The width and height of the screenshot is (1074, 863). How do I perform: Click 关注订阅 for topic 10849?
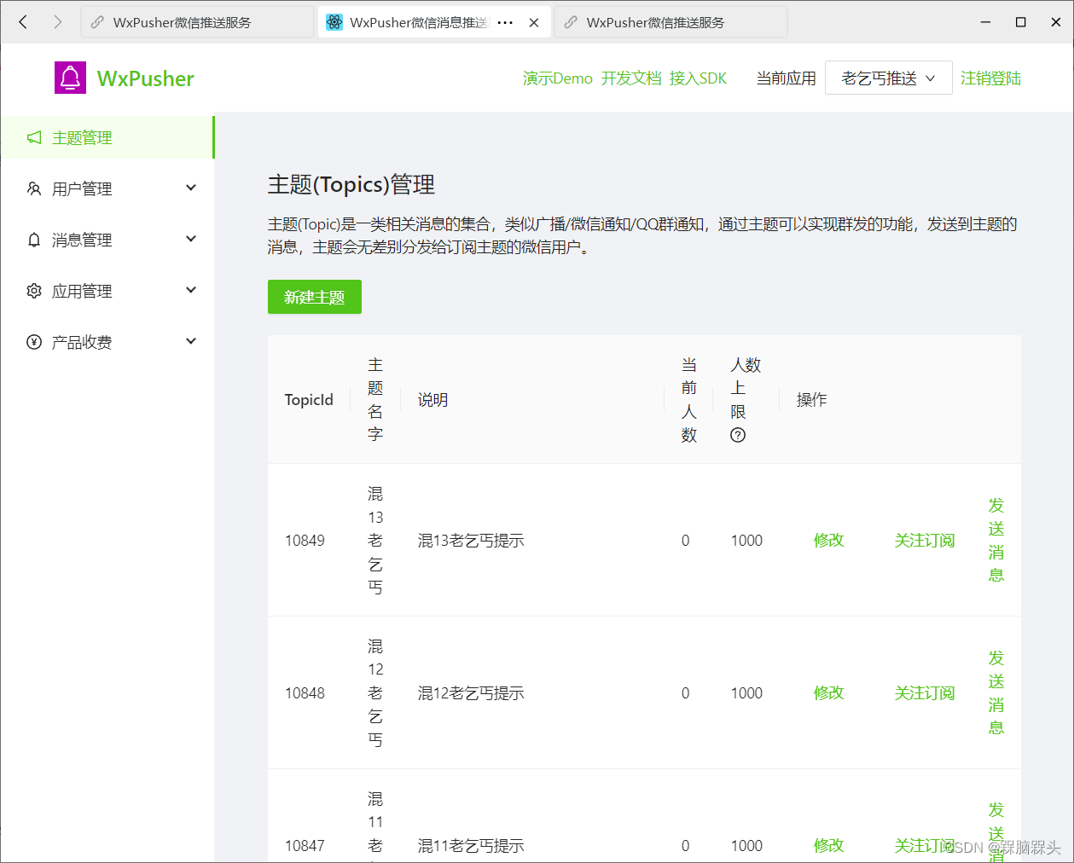pos(925,540)
